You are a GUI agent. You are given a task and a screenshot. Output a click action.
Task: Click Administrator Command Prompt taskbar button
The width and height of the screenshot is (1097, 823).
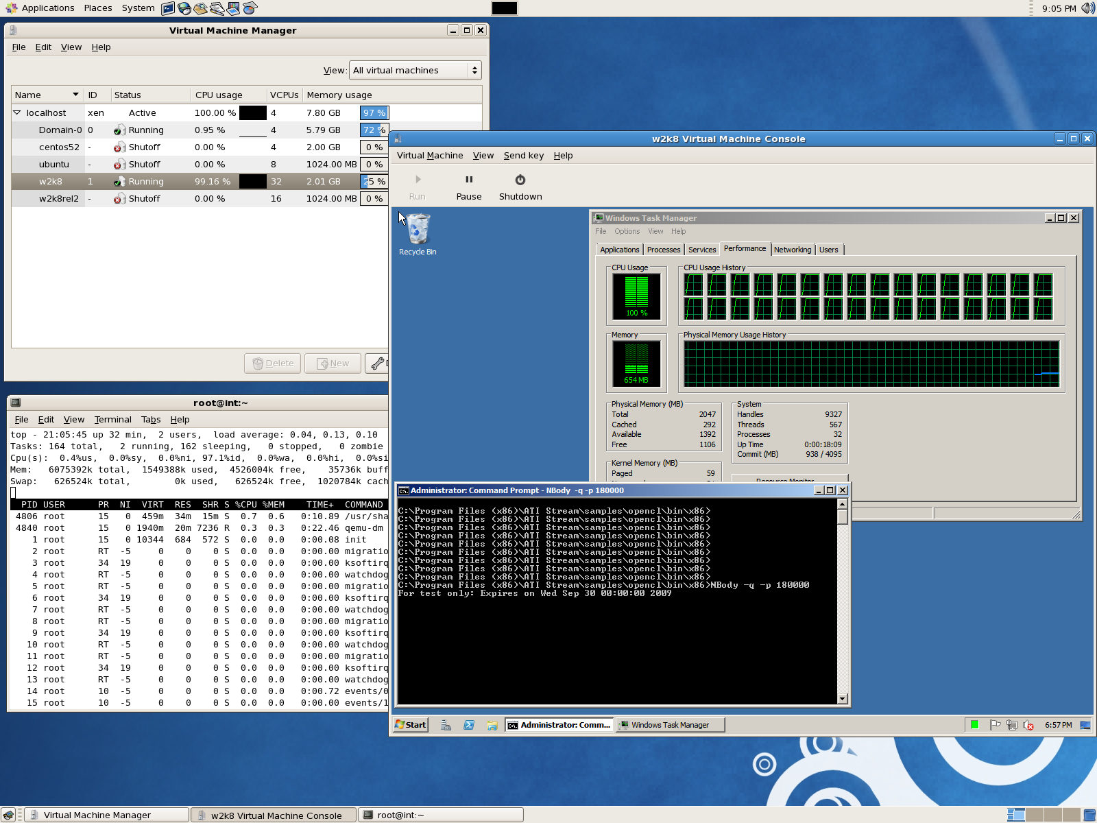coord(559,725)
